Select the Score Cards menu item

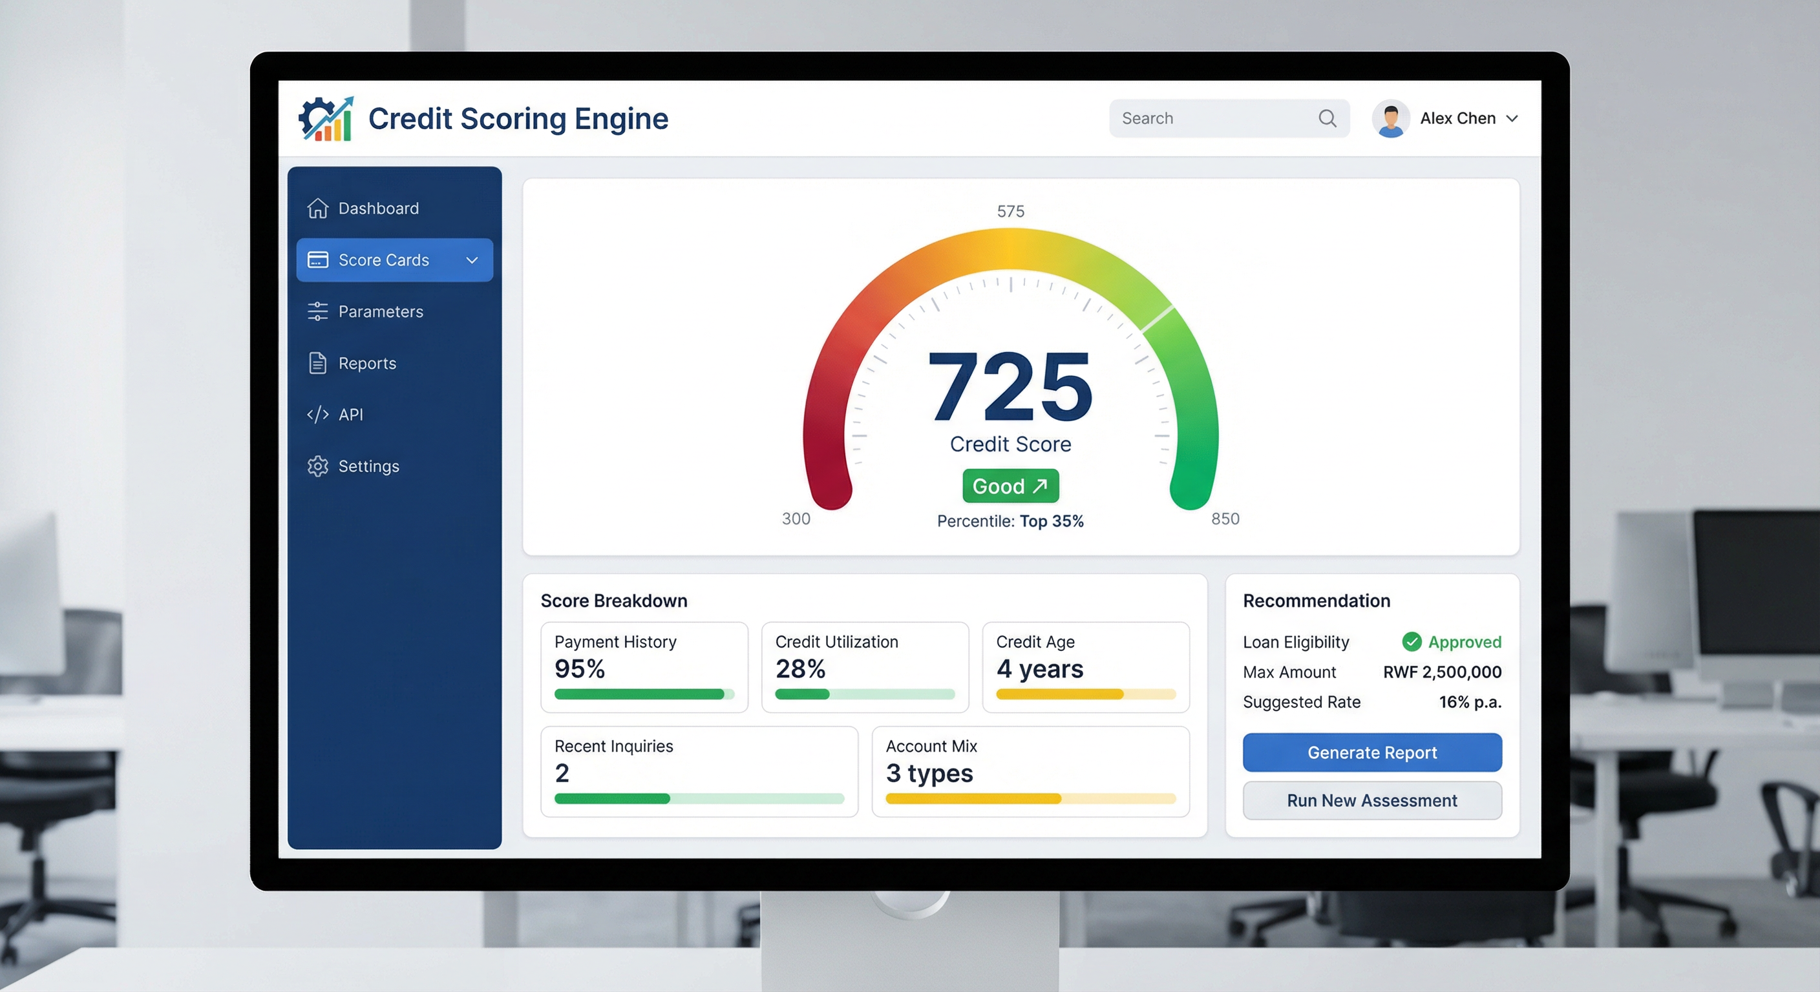384,260
